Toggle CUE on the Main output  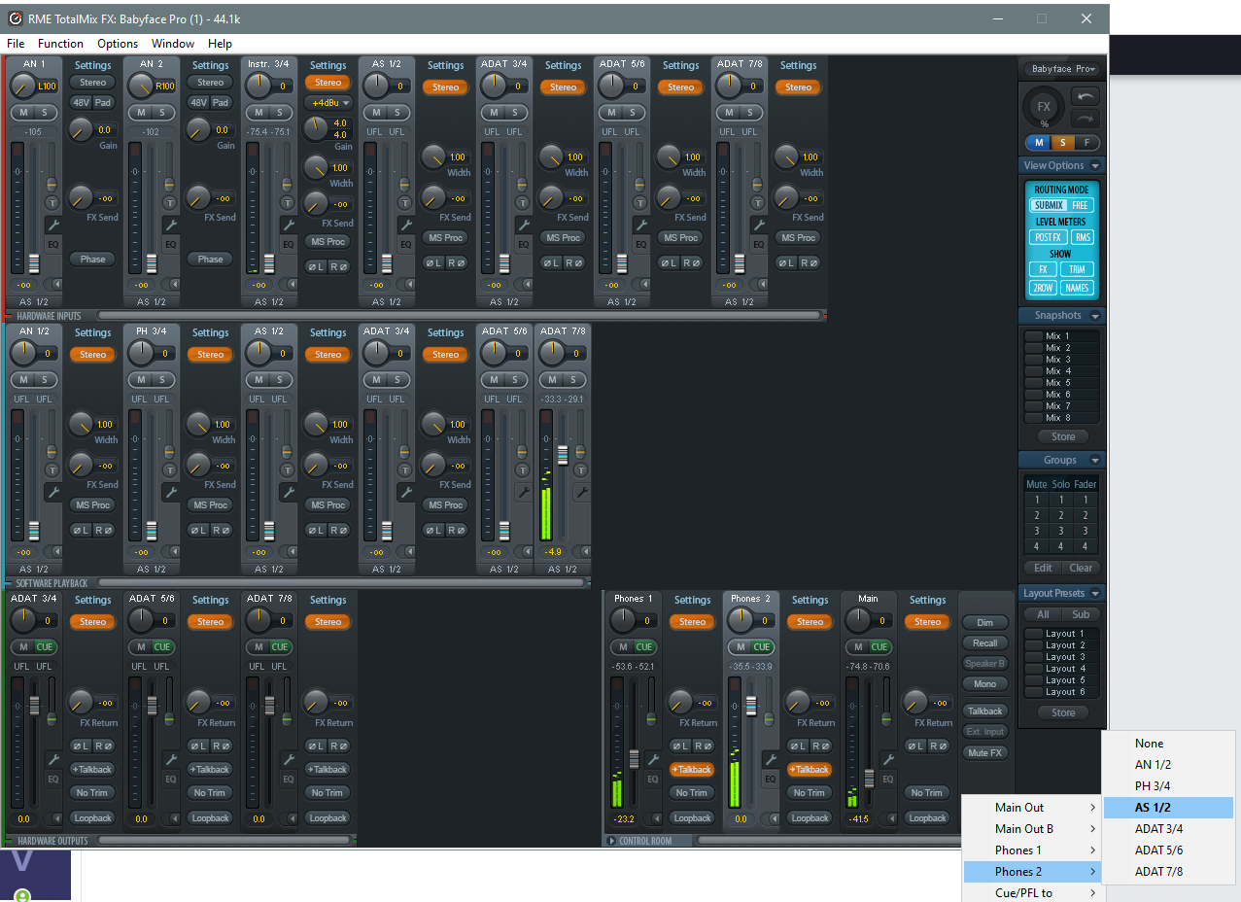click(879, 647)
